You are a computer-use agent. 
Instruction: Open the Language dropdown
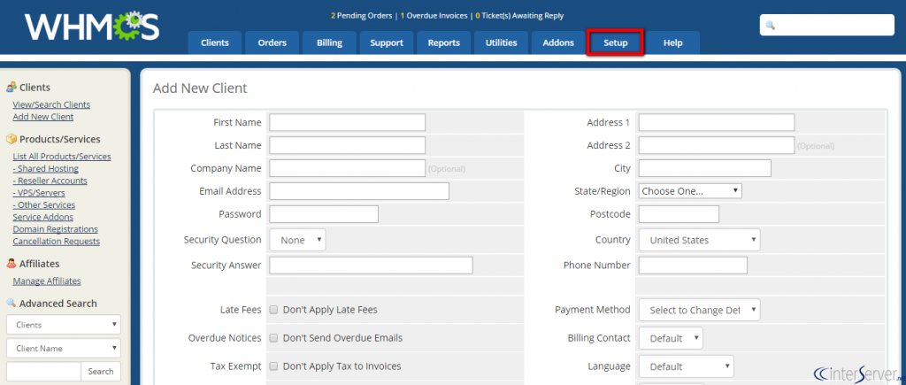[x=686, y=366]
